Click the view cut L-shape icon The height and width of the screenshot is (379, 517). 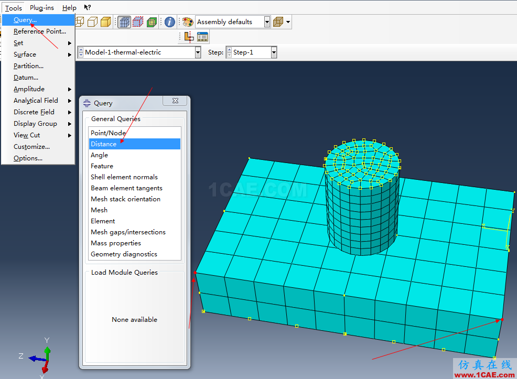(189, 37)
